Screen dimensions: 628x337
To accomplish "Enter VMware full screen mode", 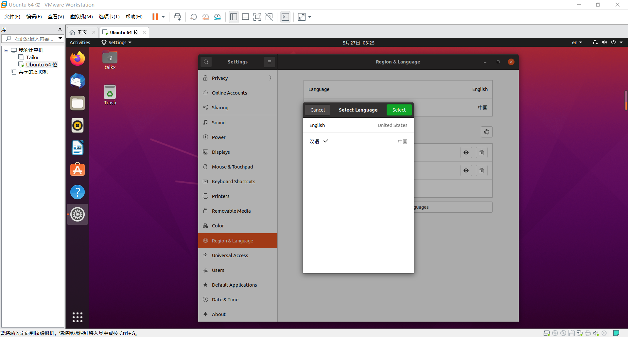I will click(257, 17).
